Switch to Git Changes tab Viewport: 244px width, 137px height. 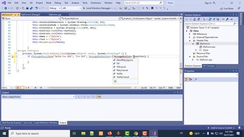pyautogui.click(x=209, y=66)
